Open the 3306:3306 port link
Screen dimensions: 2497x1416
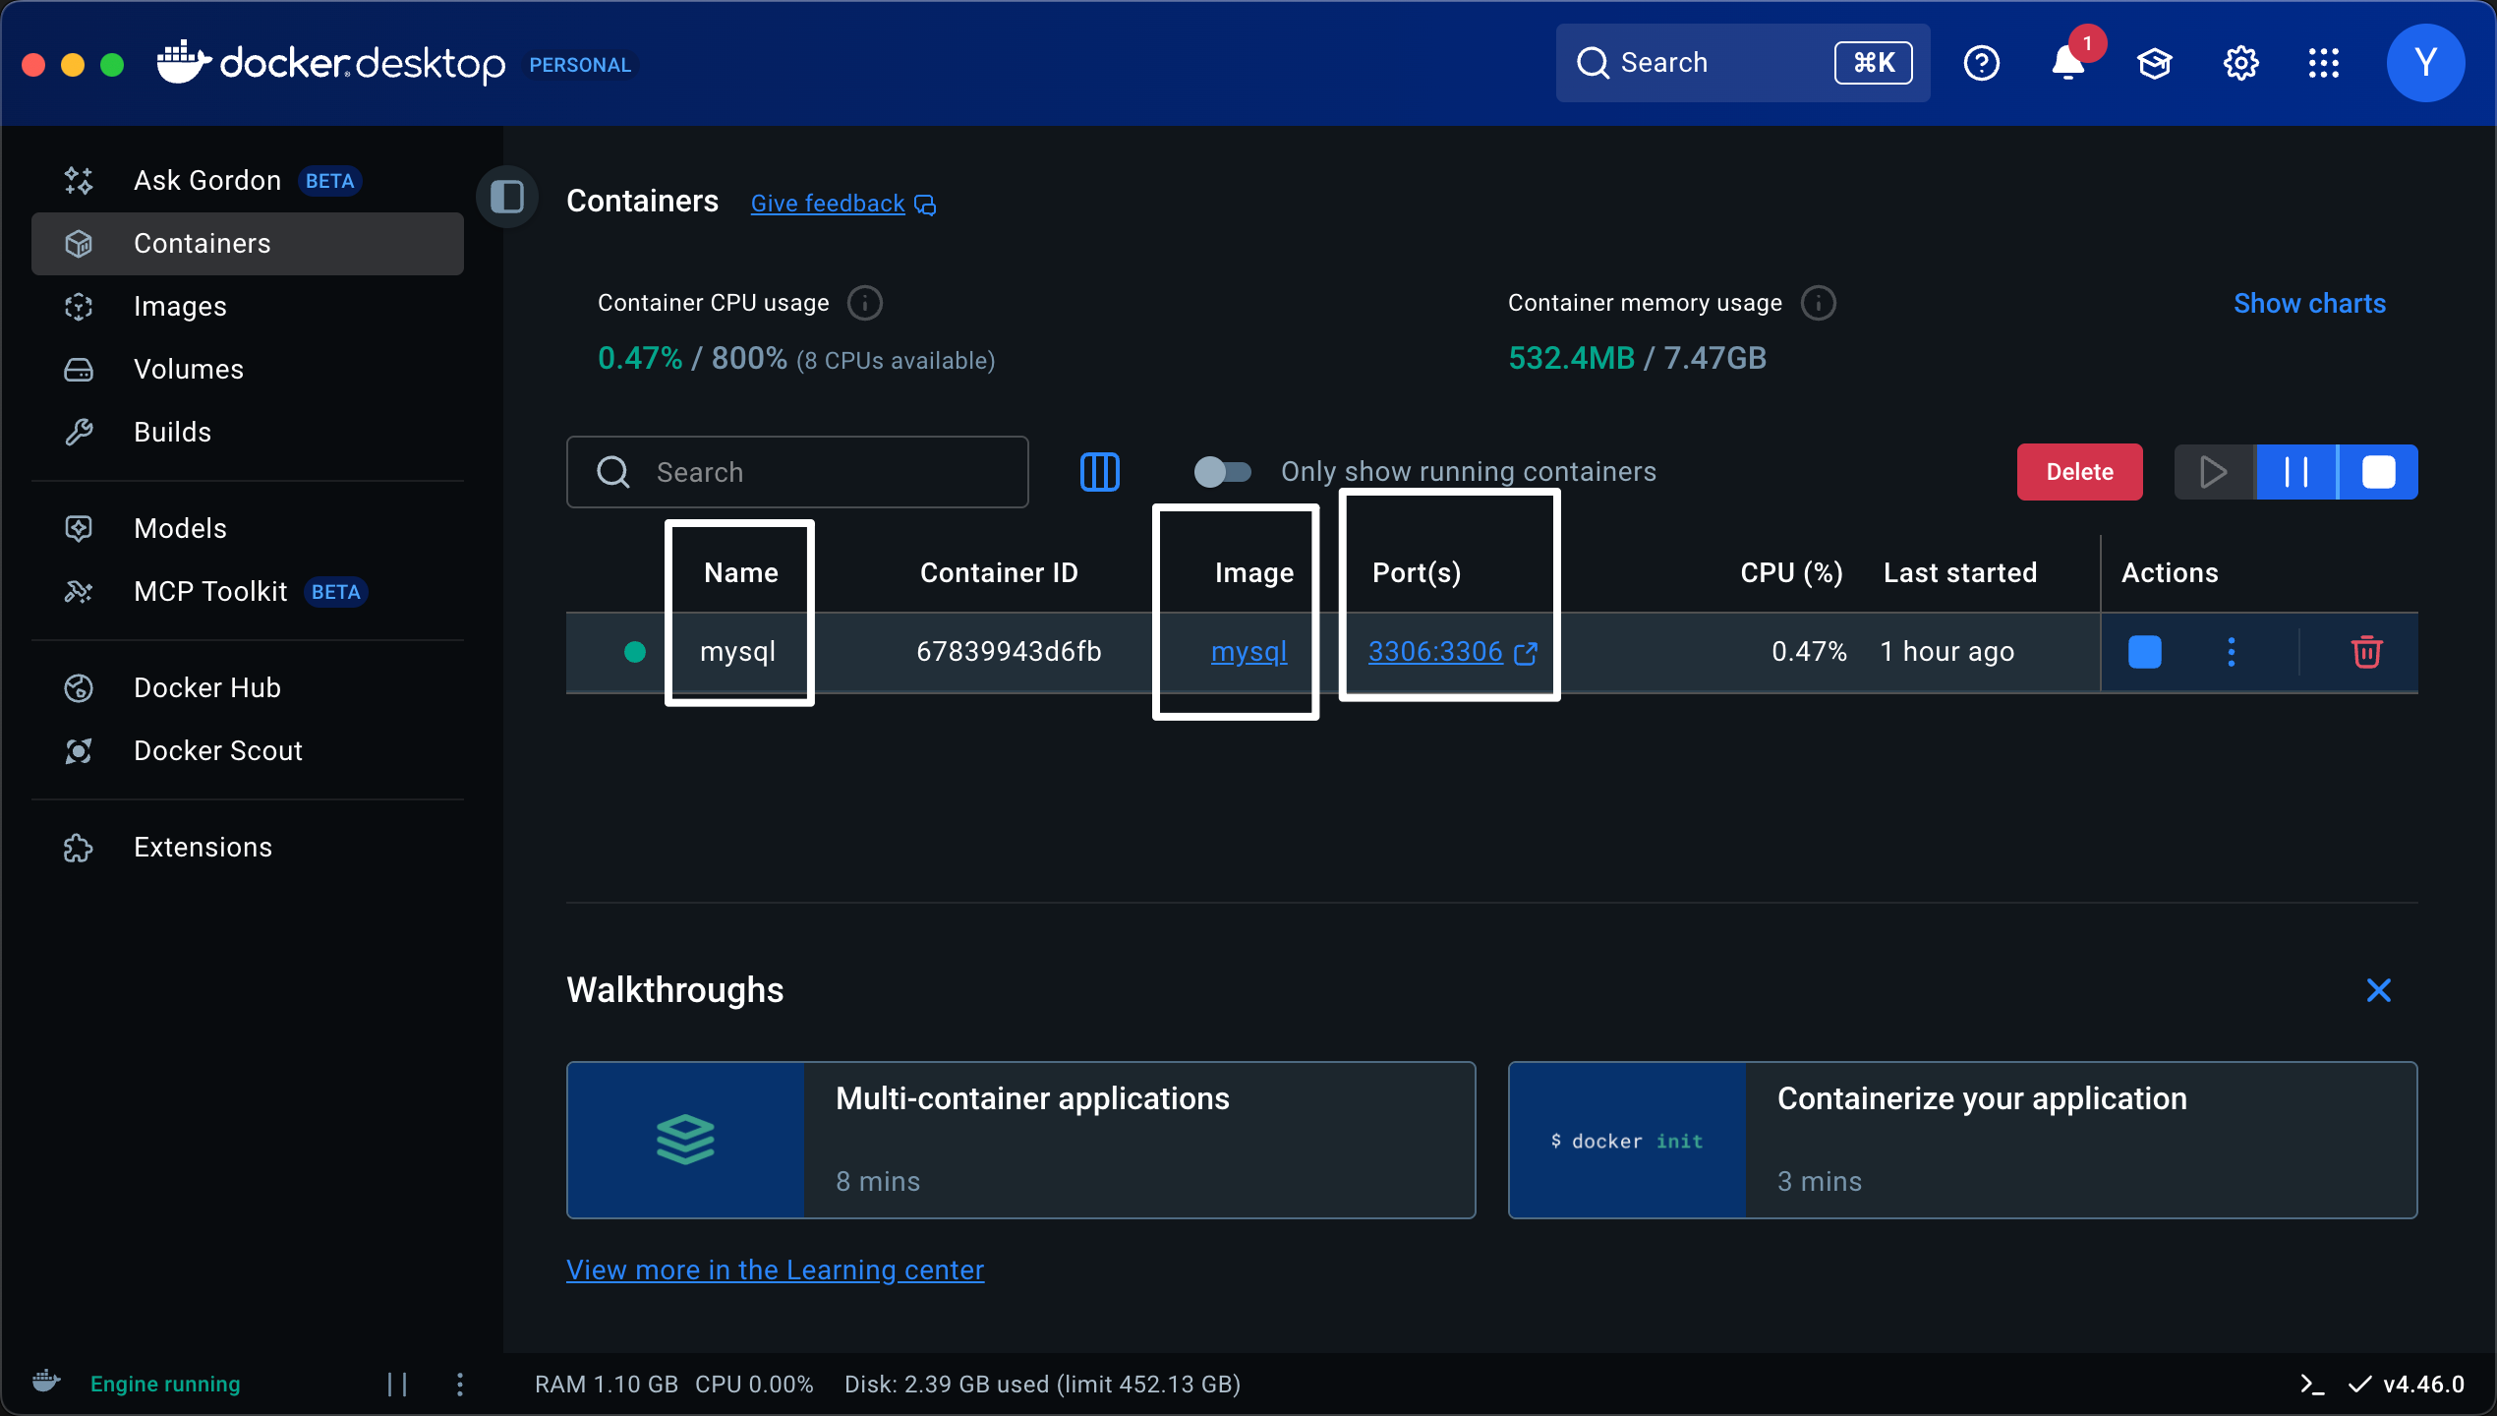(1435, 652)
